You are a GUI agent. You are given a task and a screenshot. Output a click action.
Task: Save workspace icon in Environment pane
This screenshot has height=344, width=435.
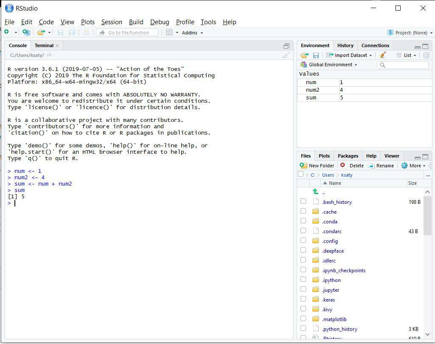pos(316,55)
